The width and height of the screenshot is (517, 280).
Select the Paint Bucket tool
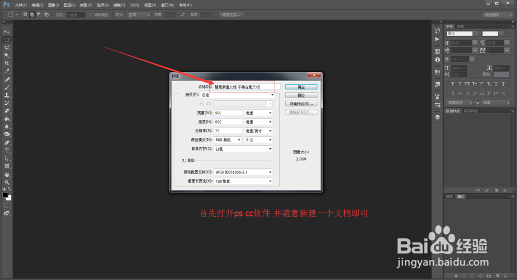[7, 119]
